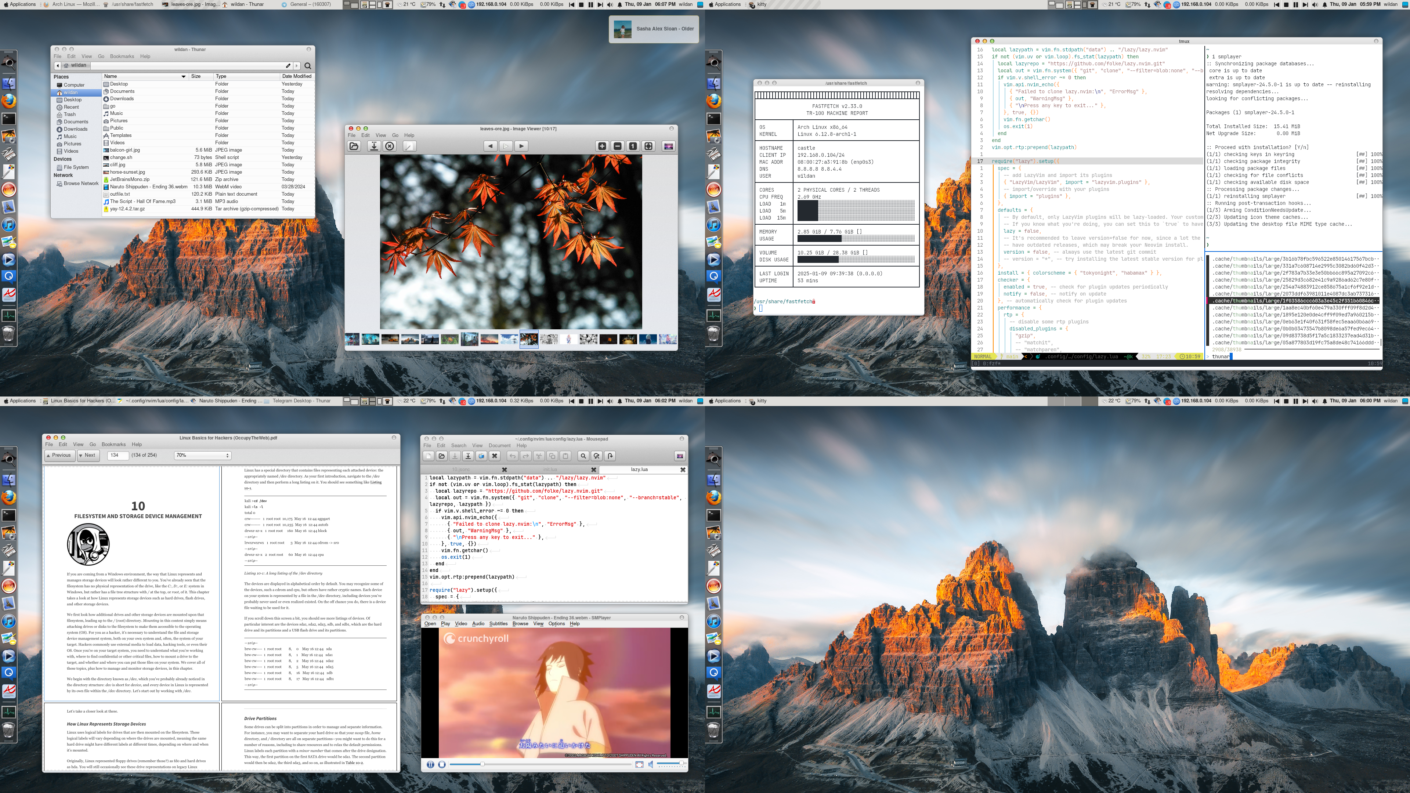Go to previous image in Image Viewer
1410x793 pixels.
(x=491, y=146)
